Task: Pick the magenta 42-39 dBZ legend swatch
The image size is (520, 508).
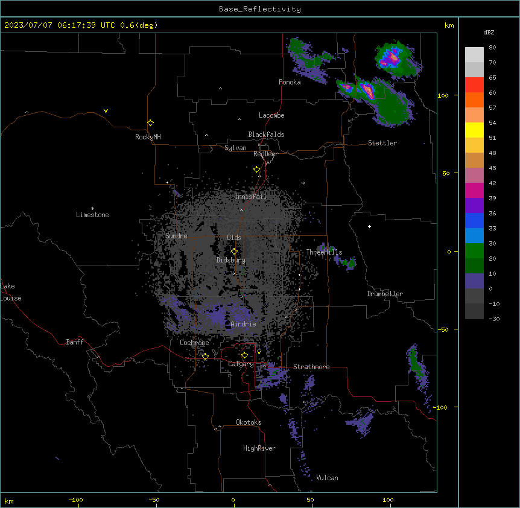Action: (474, 190)
